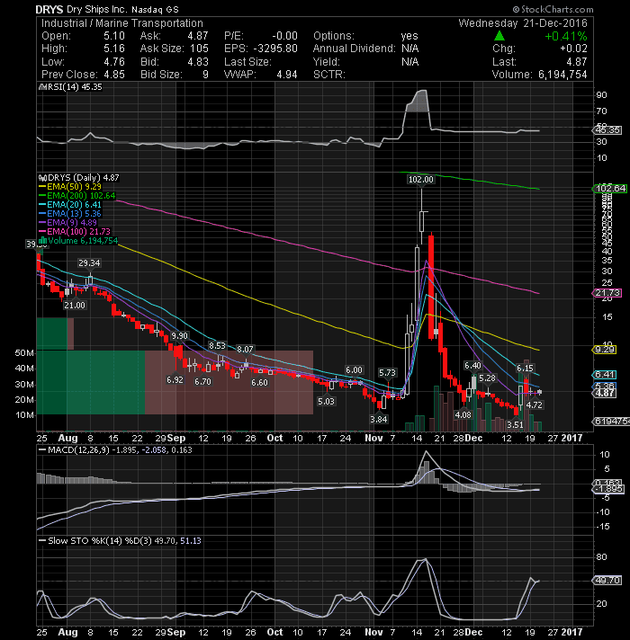Click the green 102.64 axis tag
The width and height of the screenshot is (630, 640).
pyautogui.click(x=609, y=188)
